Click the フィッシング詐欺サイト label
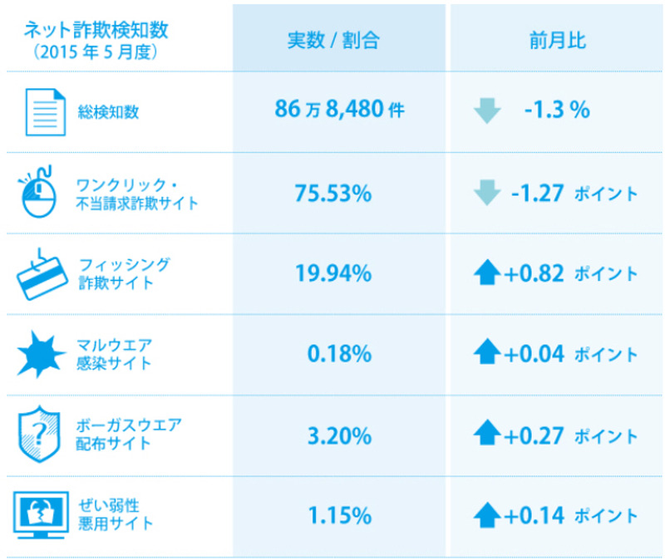665x560 pixels. [125, 273]
